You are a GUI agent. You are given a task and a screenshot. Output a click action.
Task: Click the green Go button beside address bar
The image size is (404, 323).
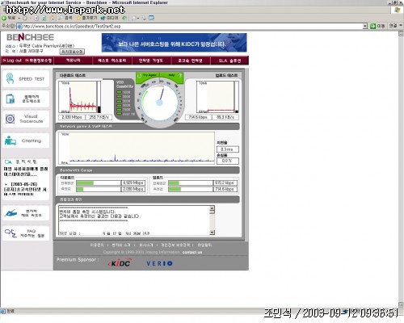pyautogui.click(x=377, y=26)
